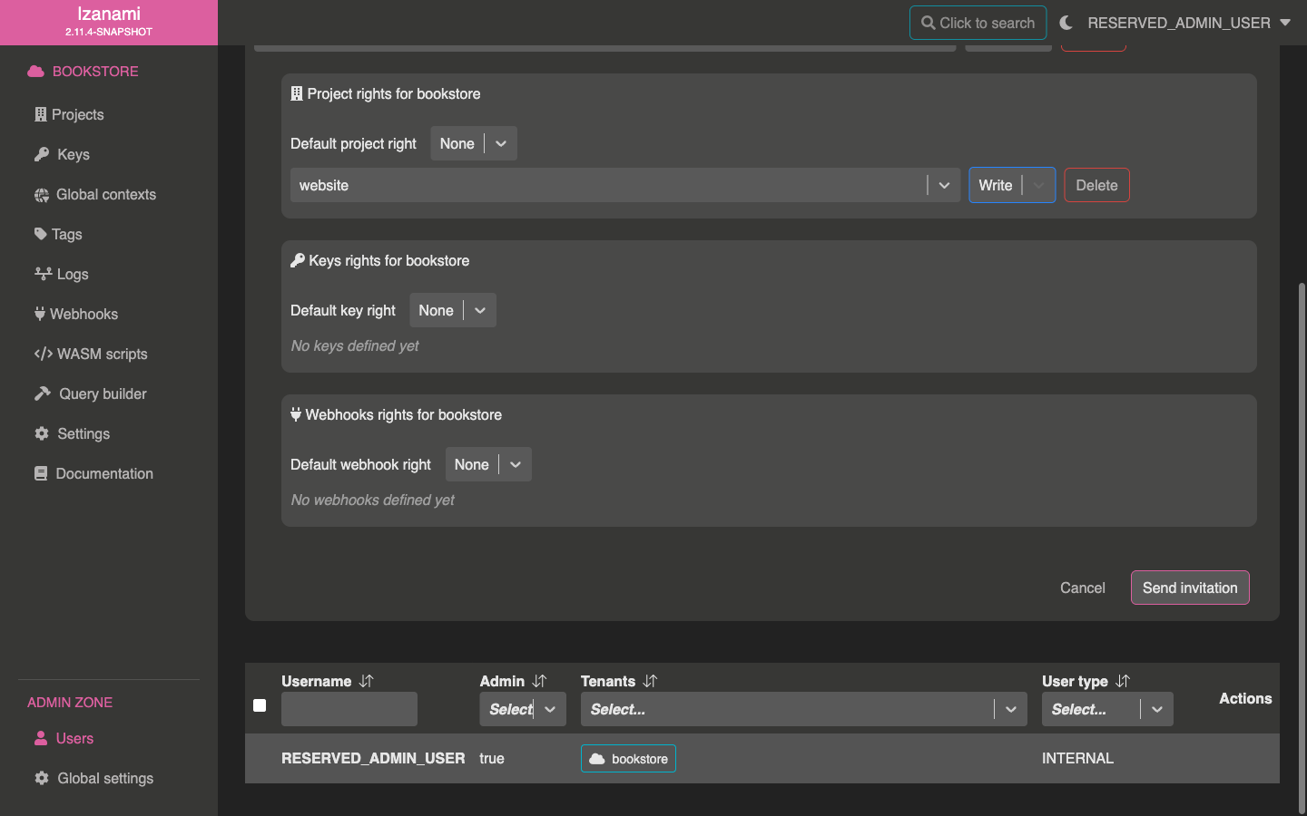
Task: Open Default webhook right dropdown
Action: click(515, 465)
